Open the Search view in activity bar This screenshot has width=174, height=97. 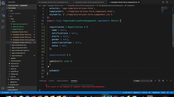[x=3, y=9]
